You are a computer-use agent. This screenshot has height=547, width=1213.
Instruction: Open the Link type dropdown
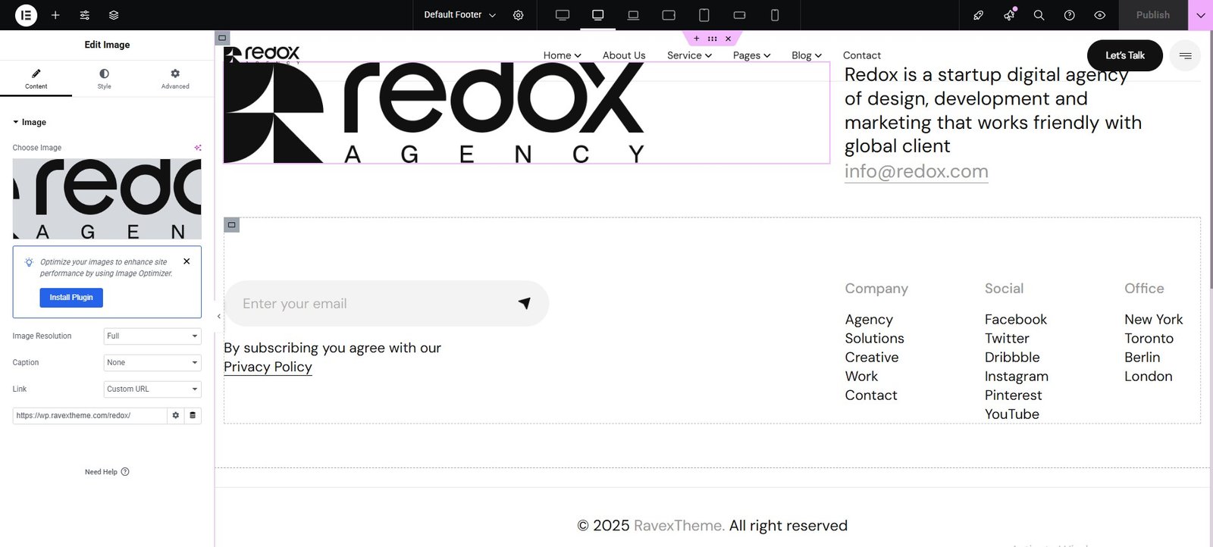[x=152, y=389]
